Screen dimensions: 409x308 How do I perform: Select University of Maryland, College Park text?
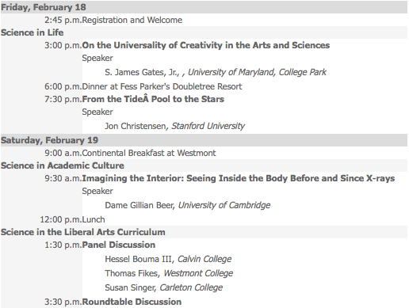click(257, 72)
